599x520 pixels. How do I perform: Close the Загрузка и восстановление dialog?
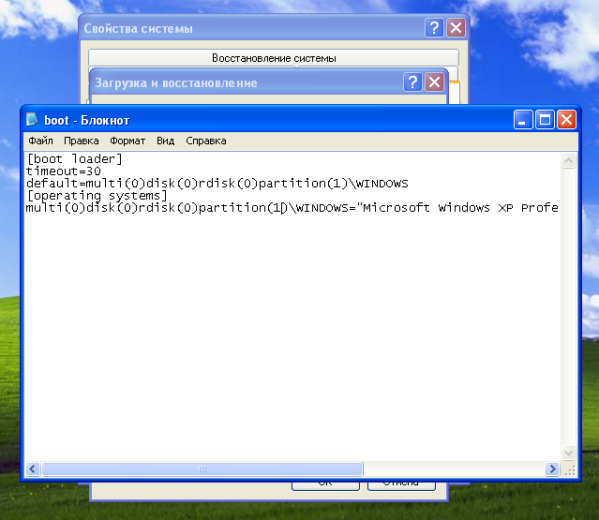point(434,82)
